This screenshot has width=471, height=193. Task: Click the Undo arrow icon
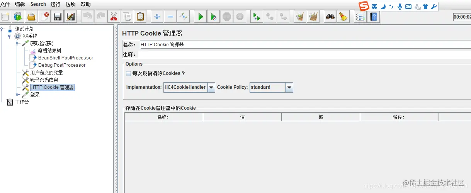click(88, 17)
